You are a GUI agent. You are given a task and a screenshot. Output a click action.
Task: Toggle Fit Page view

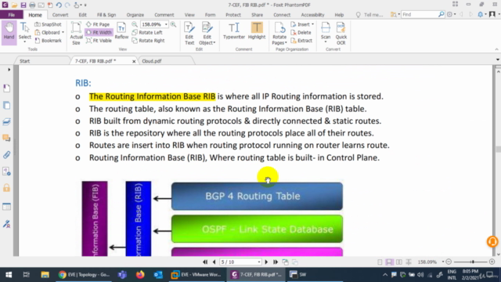pos(98,24)
